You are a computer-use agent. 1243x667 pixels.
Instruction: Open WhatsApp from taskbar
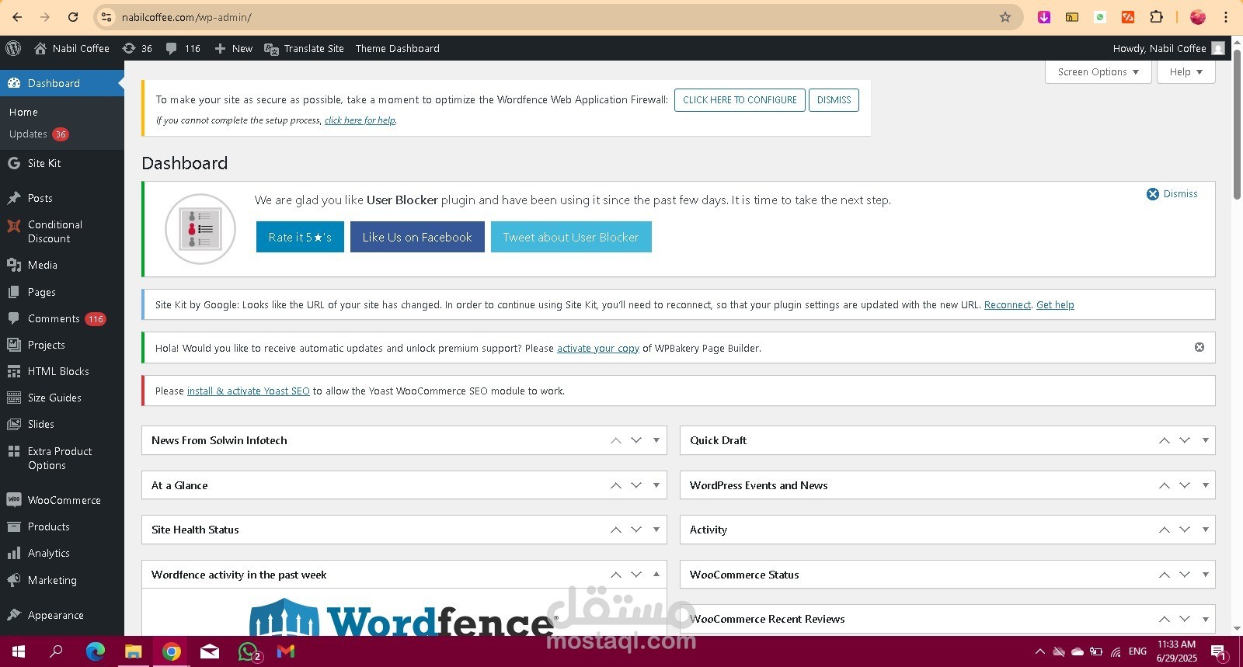tap(249, 652)
